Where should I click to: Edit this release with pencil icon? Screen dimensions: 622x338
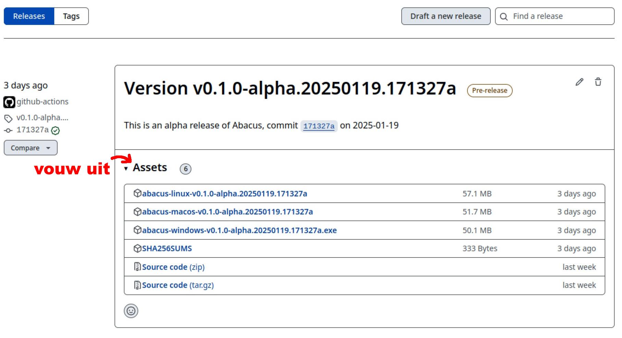tap(579, 82)
